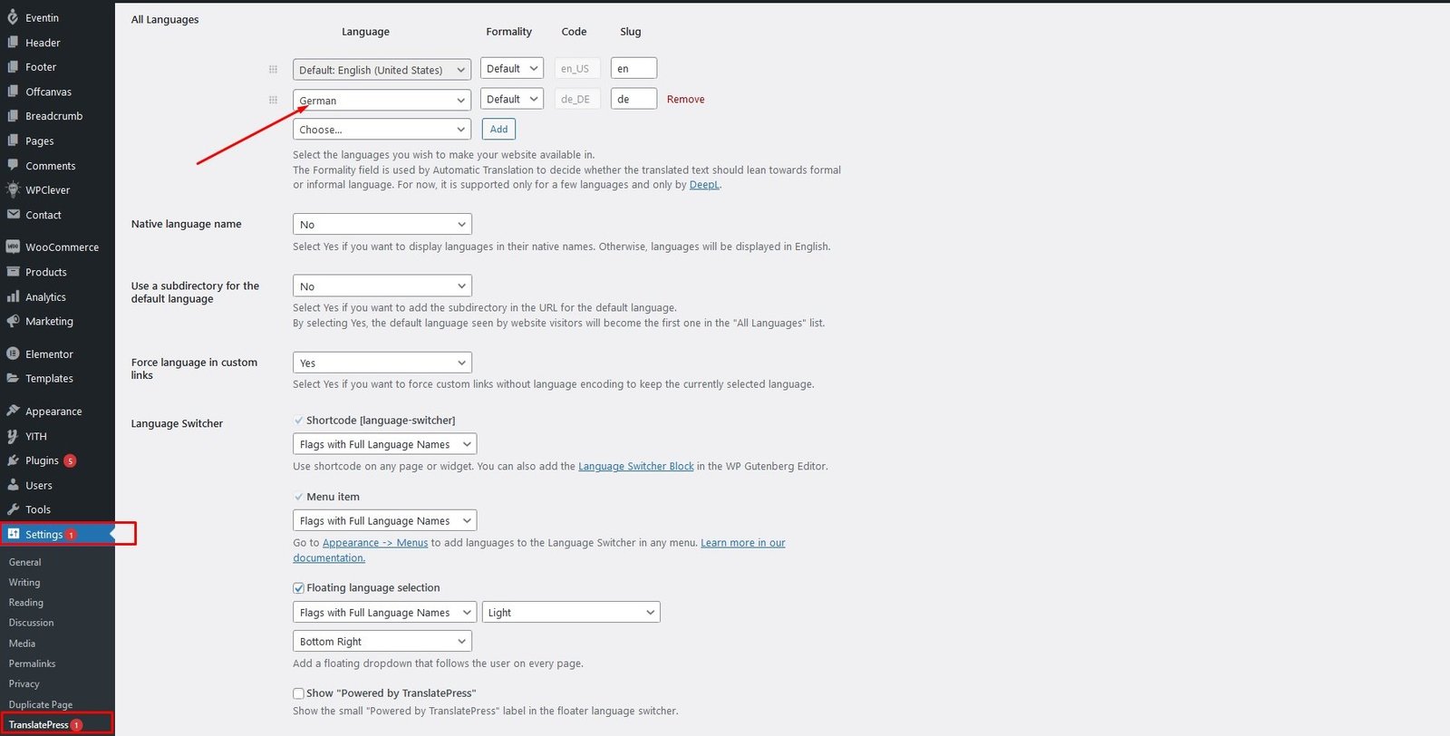Click the Tools wrench icon

(x=13, y=509)
